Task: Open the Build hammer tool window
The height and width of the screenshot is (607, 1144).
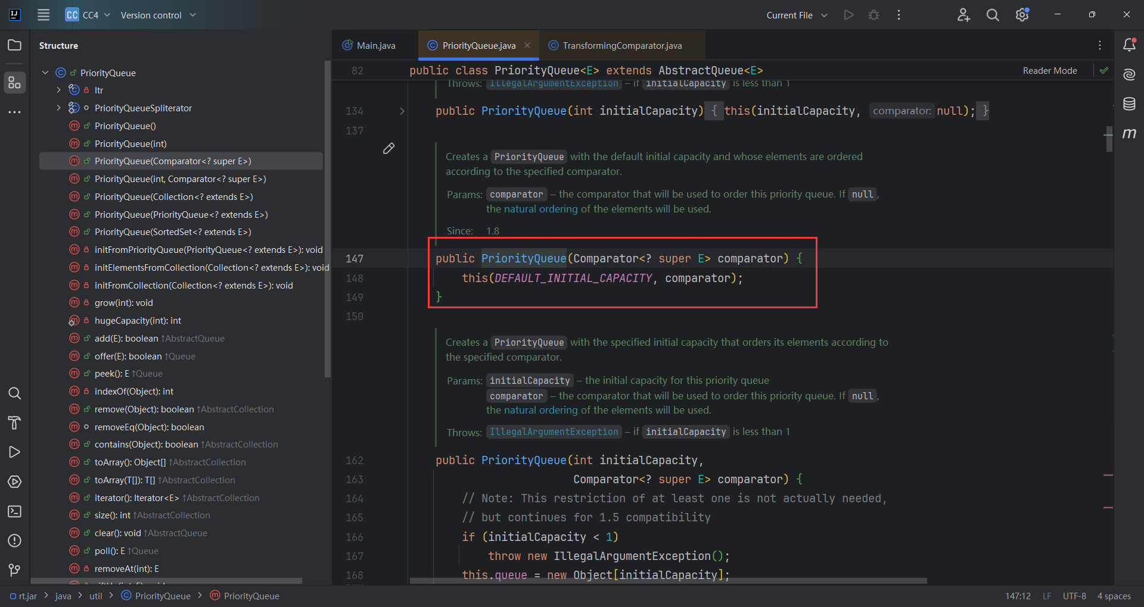Action: [x=14, y=423]
